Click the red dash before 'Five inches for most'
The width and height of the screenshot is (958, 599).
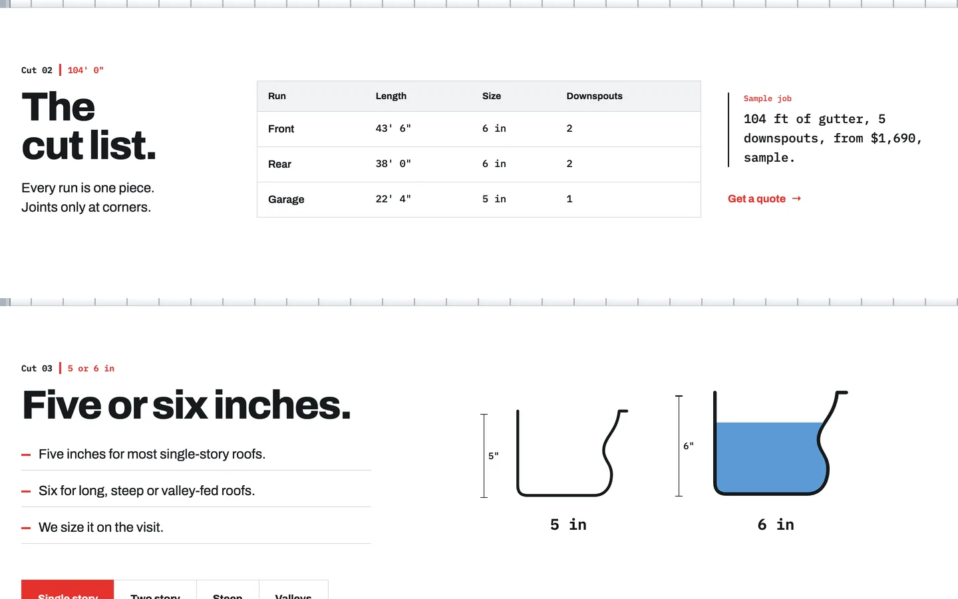26,455
